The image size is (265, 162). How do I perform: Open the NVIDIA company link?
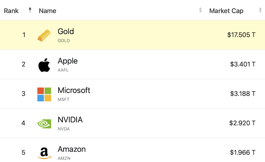click(x=70, y=120)
